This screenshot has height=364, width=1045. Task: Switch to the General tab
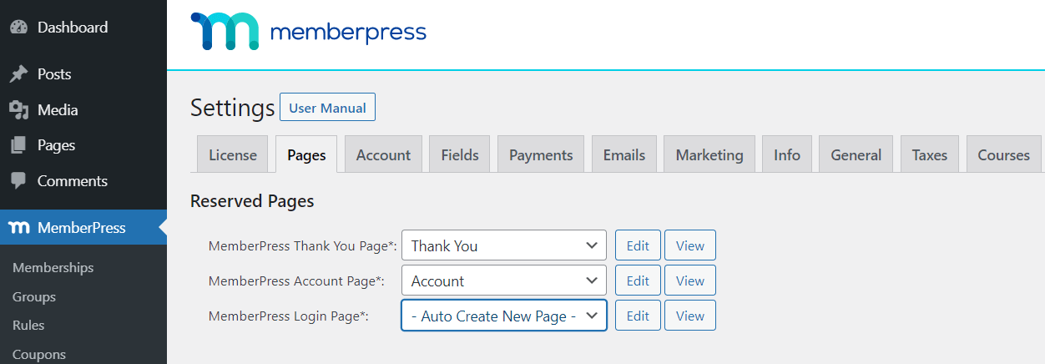coord(856,154)
